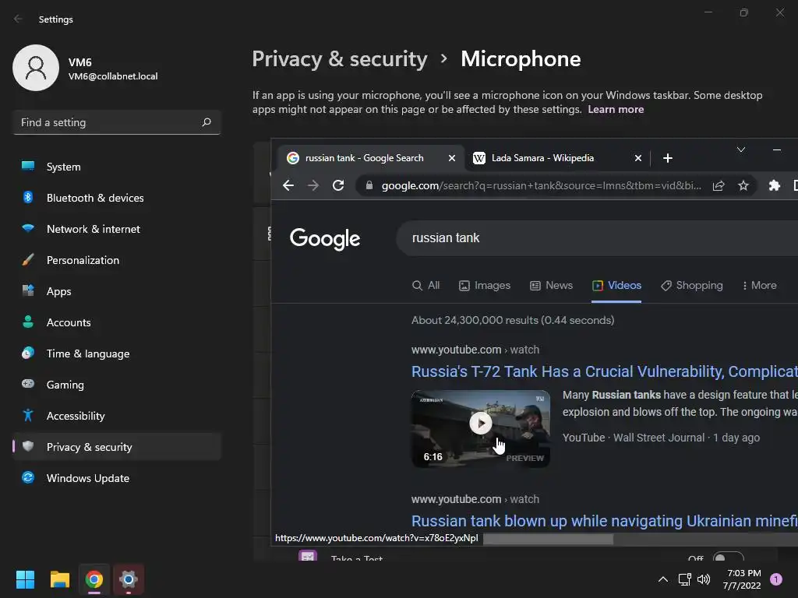798x598 pixels.
Task: Go back in Settings window
Action: (19, 19)
